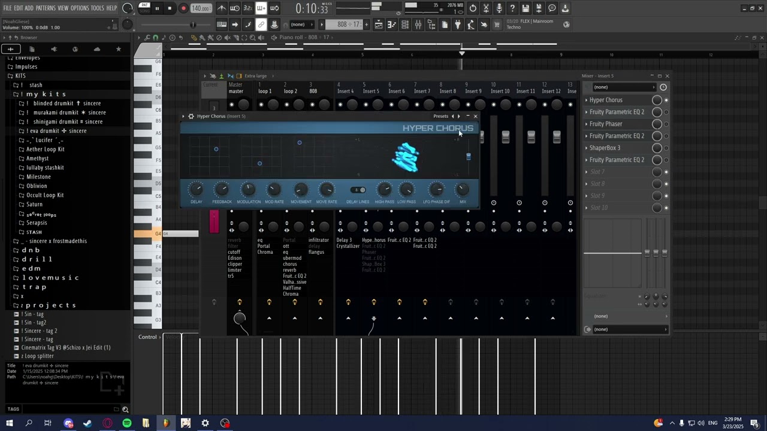Viewport: 767px width, 431px height.
Task: Click the audio editor scissors icon
Action: click(486, 8)
